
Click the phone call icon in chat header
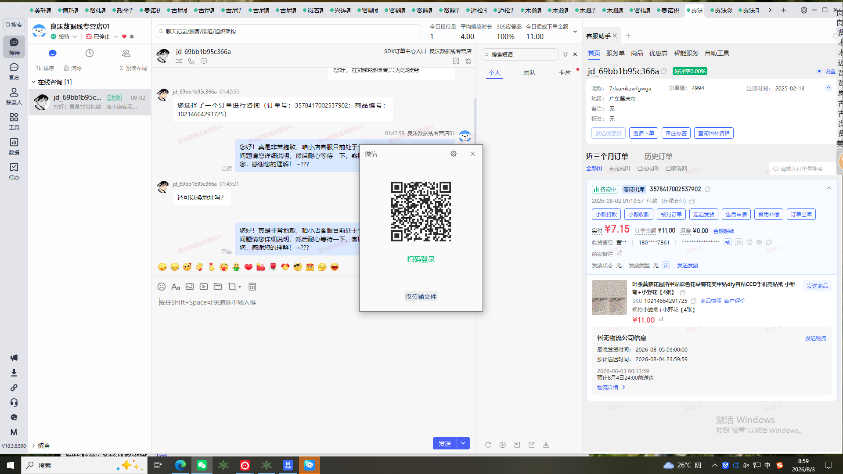[x=191, y=61]
